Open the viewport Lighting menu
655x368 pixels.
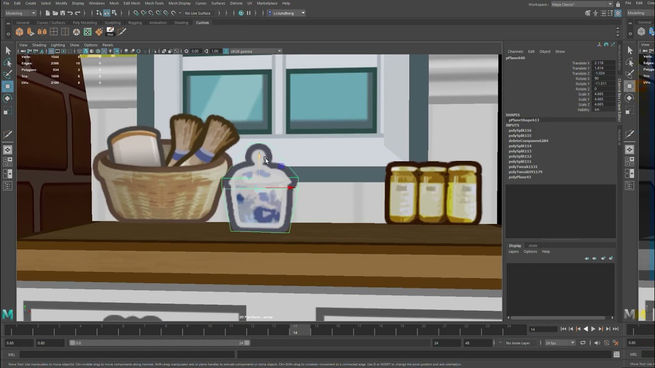(58, 45)
